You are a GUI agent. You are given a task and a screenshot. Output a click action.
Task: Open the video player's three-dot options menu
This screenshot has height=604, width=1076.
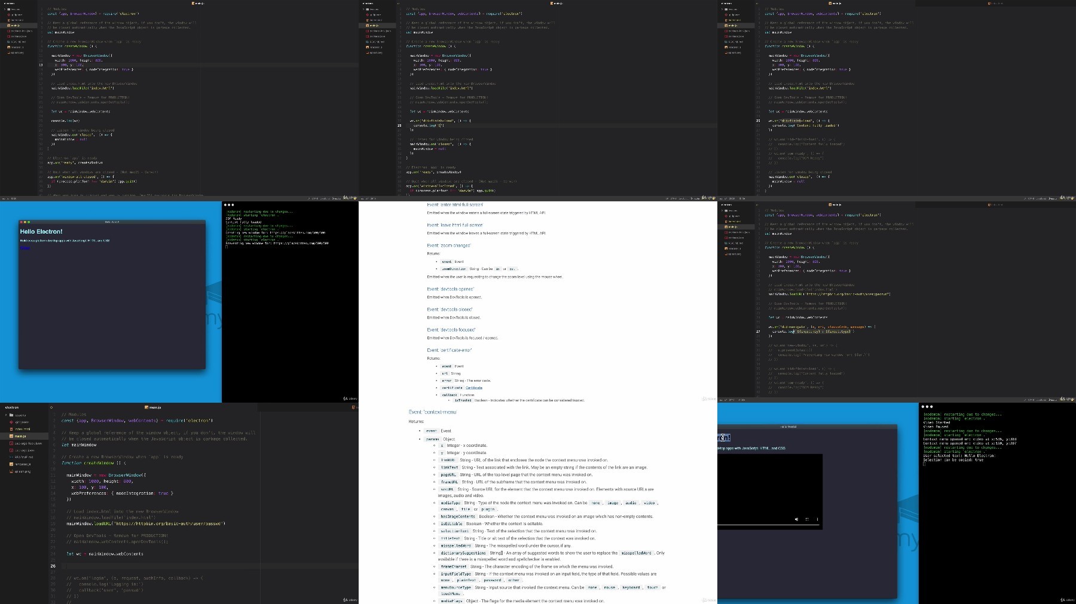pos(818,519)
